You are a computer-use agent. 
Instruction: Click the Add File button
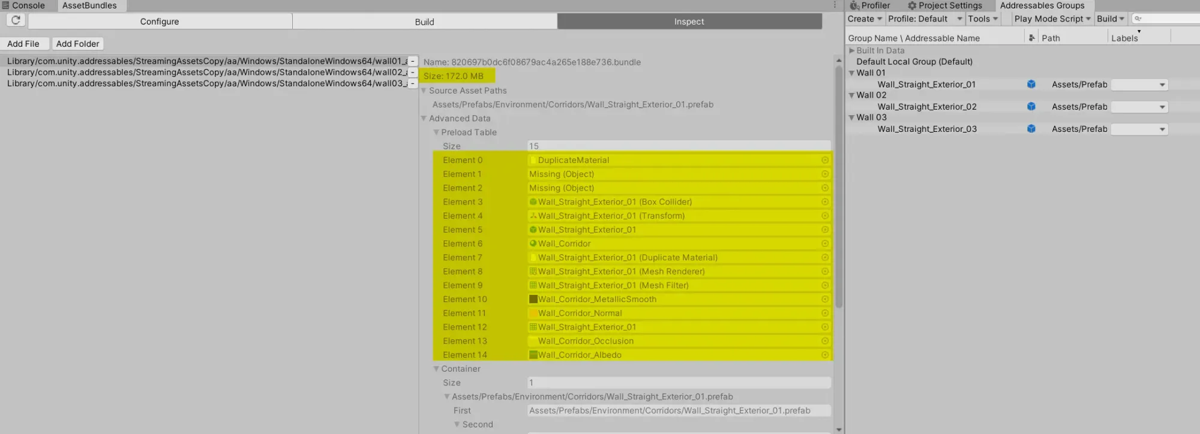(23, 44)
